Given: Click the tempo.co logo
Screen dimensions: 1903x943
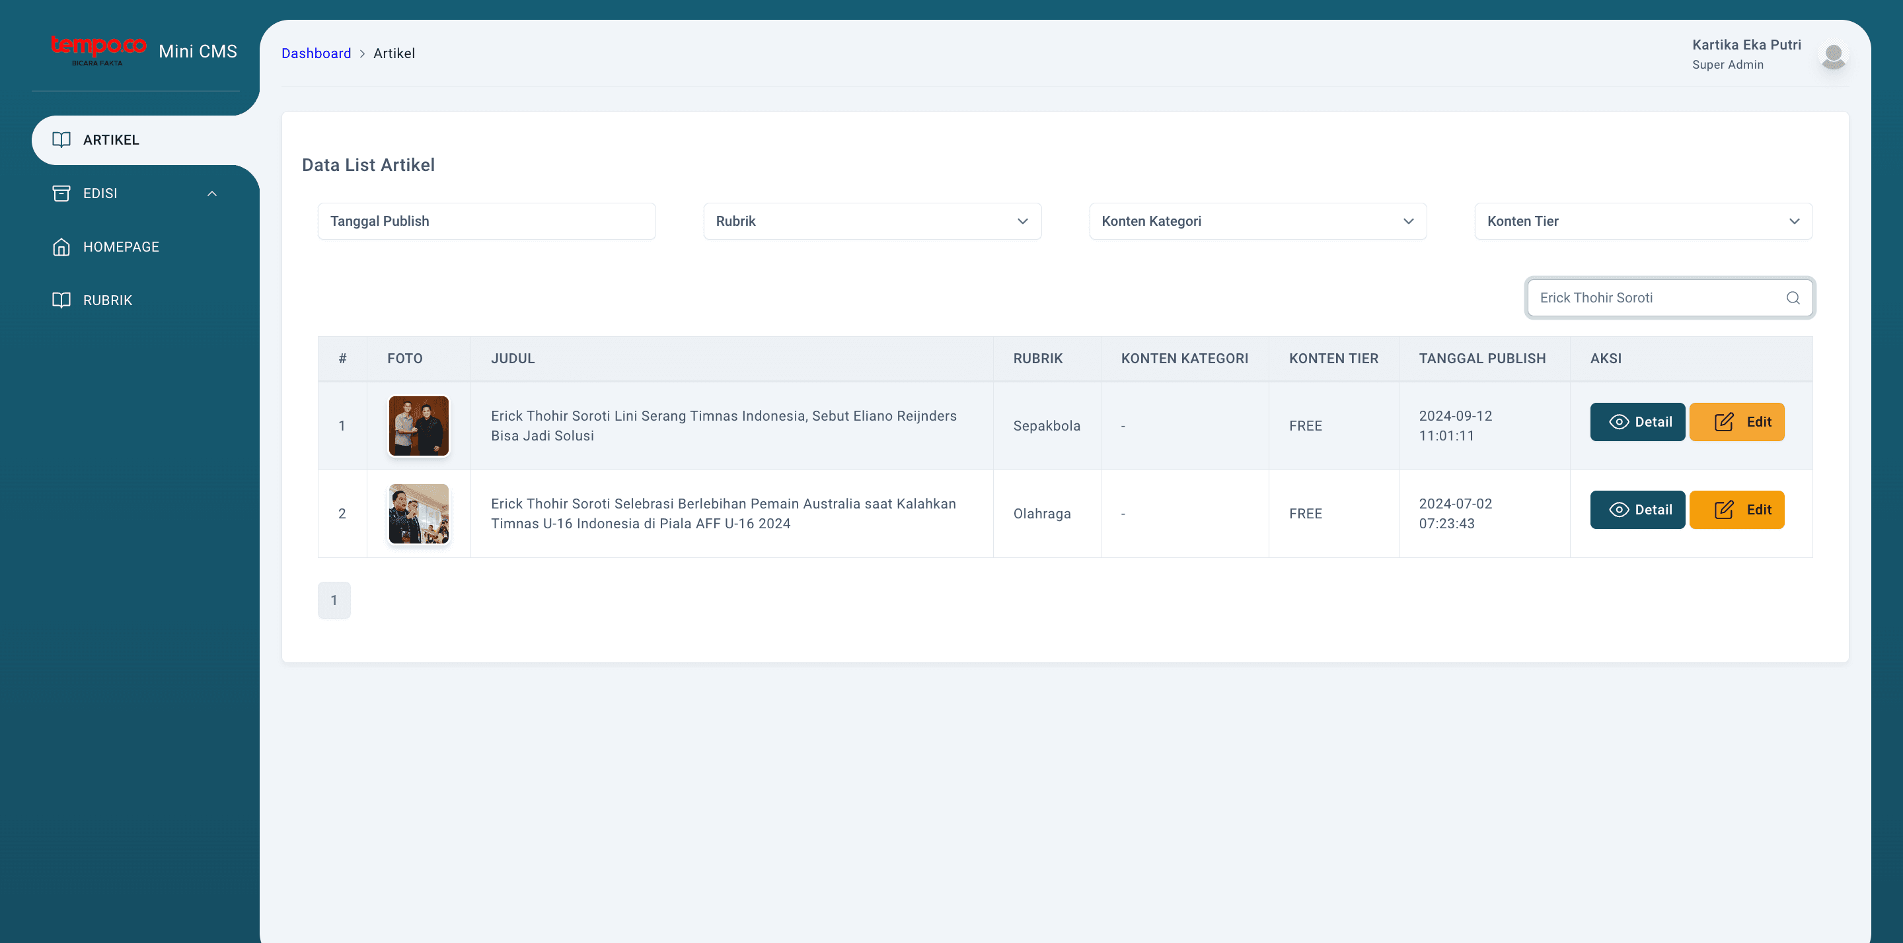Looking at the screenshot, I should [98, 50].
